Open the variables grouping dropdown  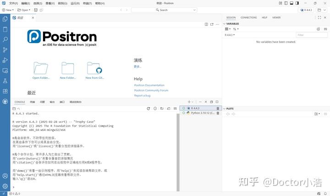(228, 29)
